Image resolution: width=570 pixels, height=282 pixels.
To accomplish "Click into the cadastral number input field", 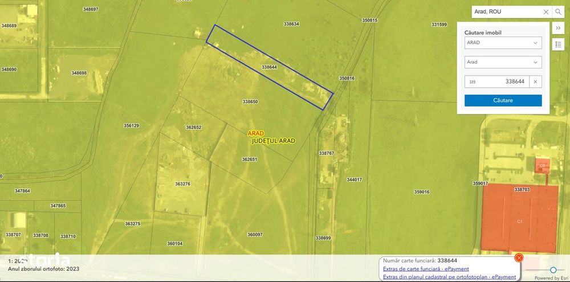I will (497, 82).
